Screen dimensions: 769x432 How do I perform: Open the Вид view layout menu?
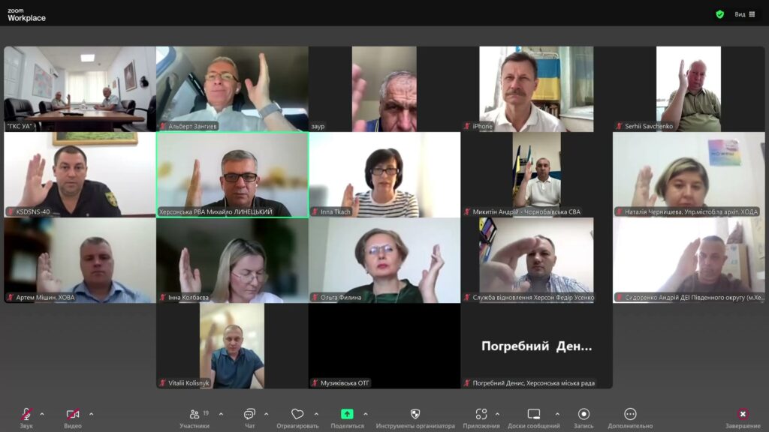(x=744, y=14)
